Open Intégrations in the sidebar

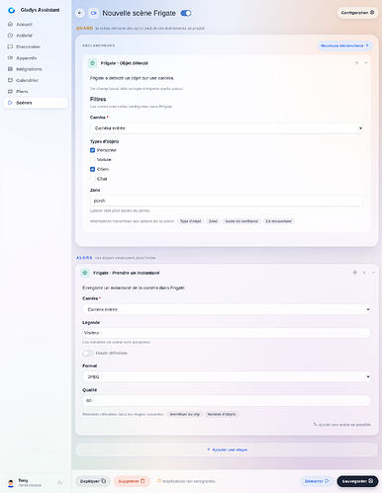36,69
